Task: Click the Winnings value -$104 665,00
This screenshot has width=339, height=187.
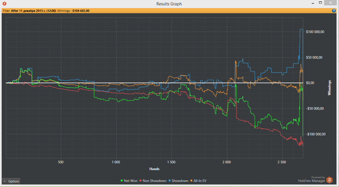Action: pos(80,11)
